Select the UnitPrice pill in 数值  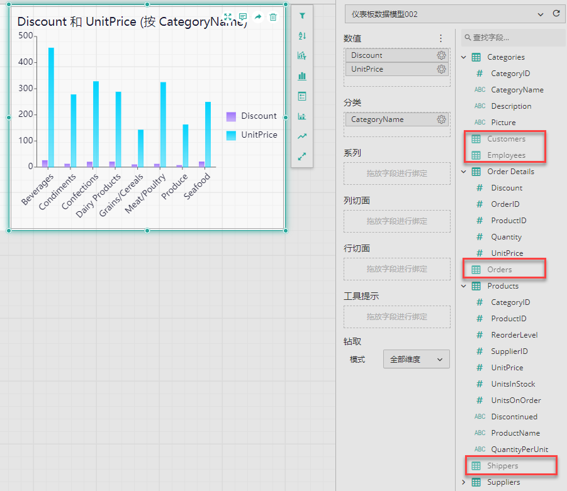[x=396, y=69]
